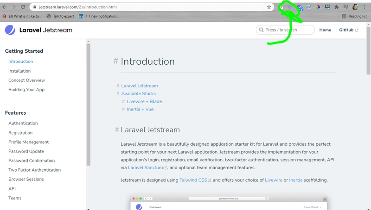Image resolution: width=371 pixels, height=210 pixels.
Task: Open the blue checkmark extension icon
Action: [x=300, y=7]
